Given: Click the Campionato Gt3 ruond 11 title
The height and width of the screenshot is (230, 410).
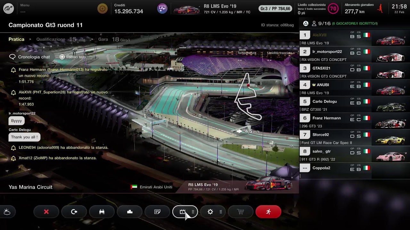Looking at the screenshot, I should click(x=45, y=25).
